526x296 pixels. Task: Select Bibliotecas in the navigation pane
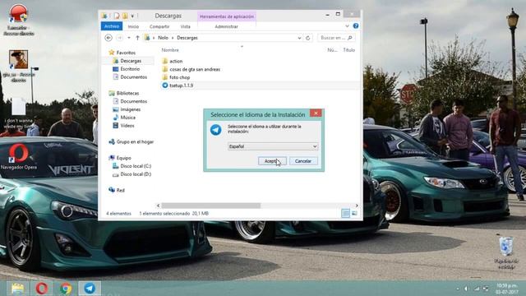[127, 93]
